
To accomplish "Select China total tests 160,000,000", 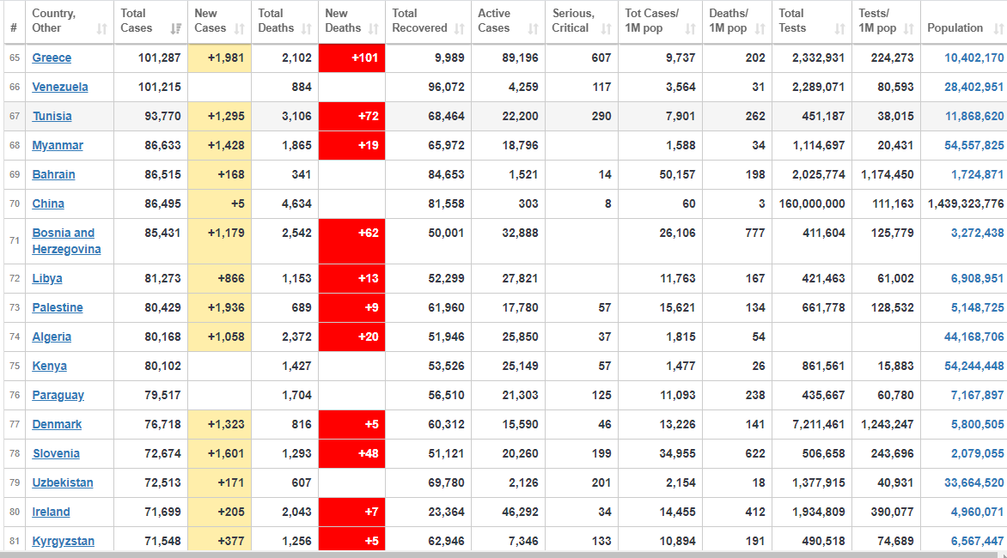I will 813,204.
